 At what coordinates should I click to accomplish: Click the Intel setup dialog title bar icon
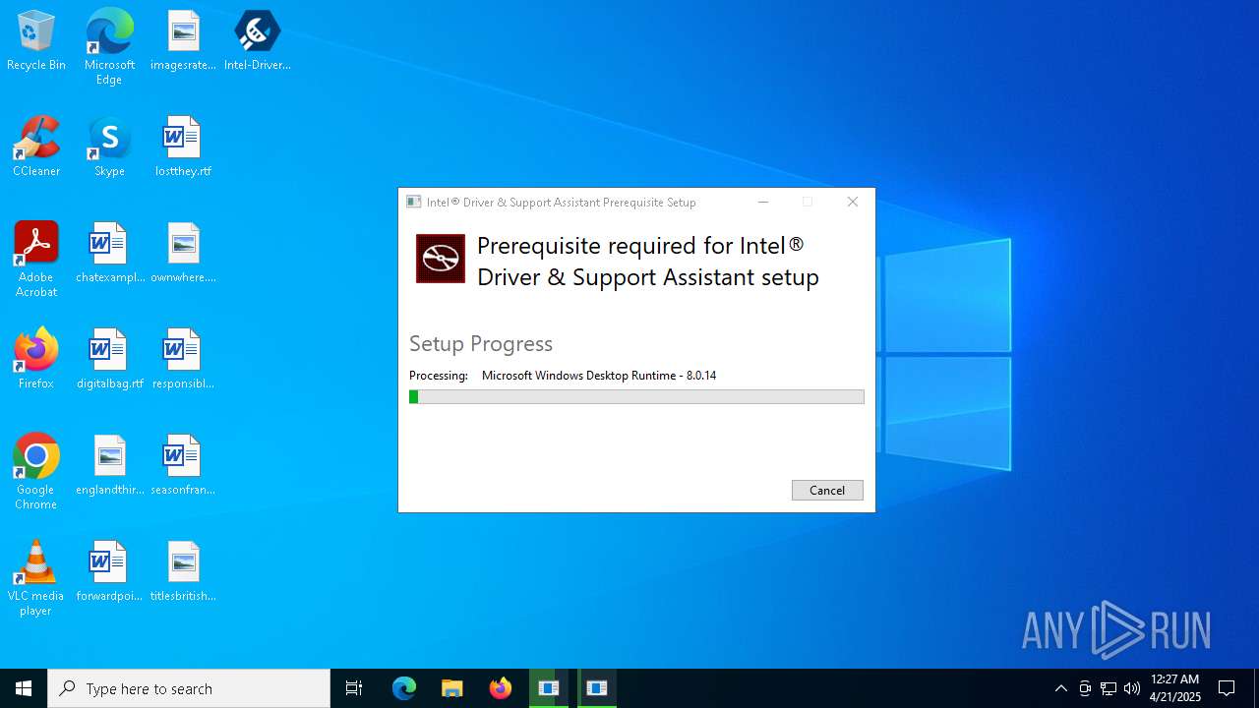(414, 202)
